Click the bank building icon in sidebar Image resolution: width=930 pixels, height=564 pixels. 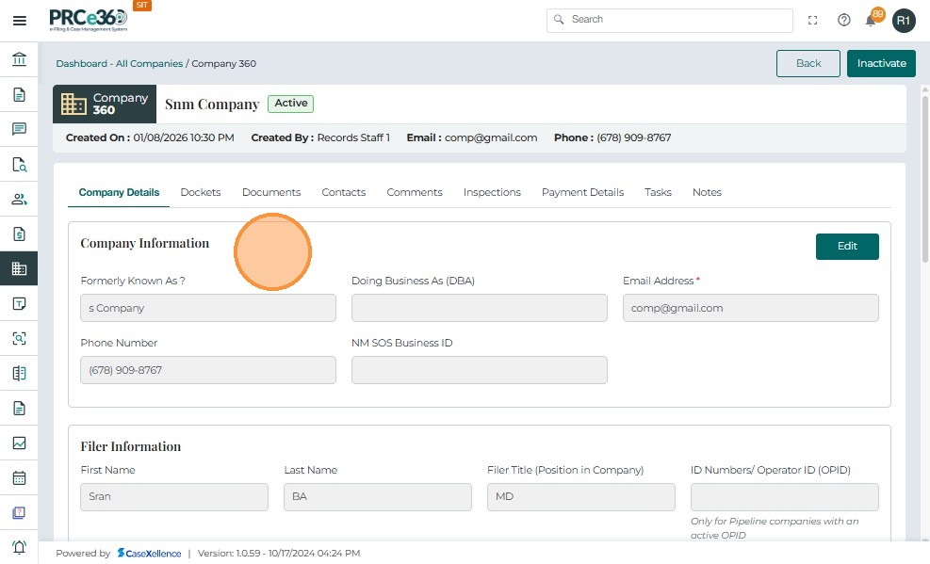coord(19,60)
